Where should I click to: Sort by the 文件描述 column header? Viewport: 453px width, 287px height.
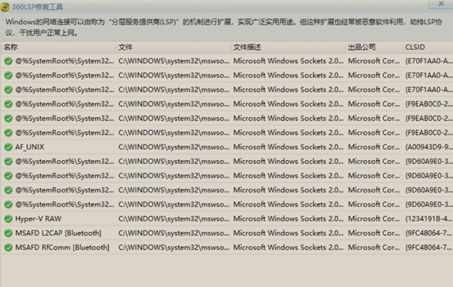288,47
